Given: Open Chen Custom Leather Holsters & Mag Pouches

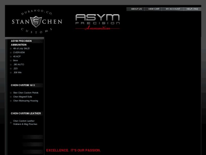Looking at the screenshot, I should [25, 123].
